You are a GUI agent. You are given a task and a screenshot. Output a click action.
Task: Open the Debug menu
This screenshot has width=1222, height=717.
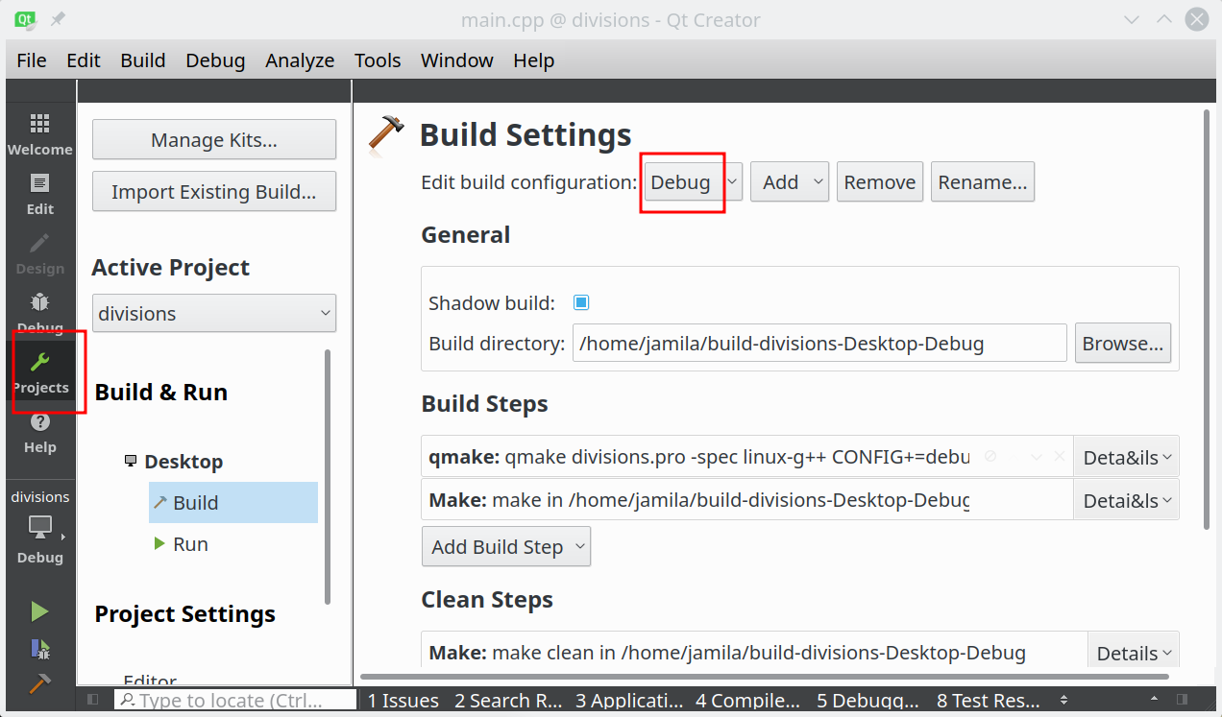pyautogui.click(x=215, y=60)
